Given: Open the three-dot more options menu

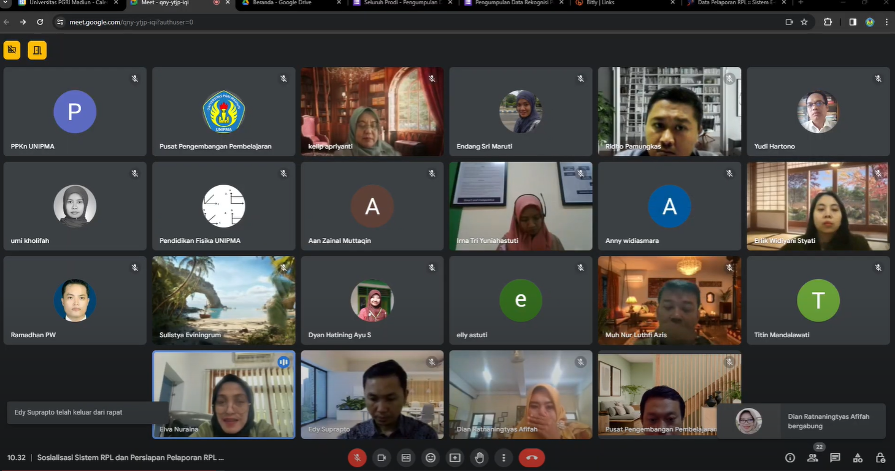Looking at the screenshot, I should [x=504, y=458].
